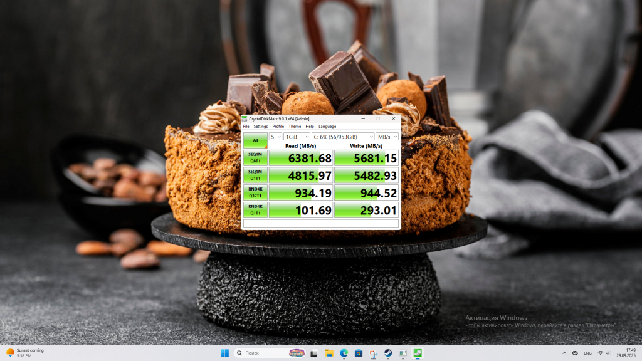
Task: Open the 1GiB test size dropdown
Action: pos(297,136)
